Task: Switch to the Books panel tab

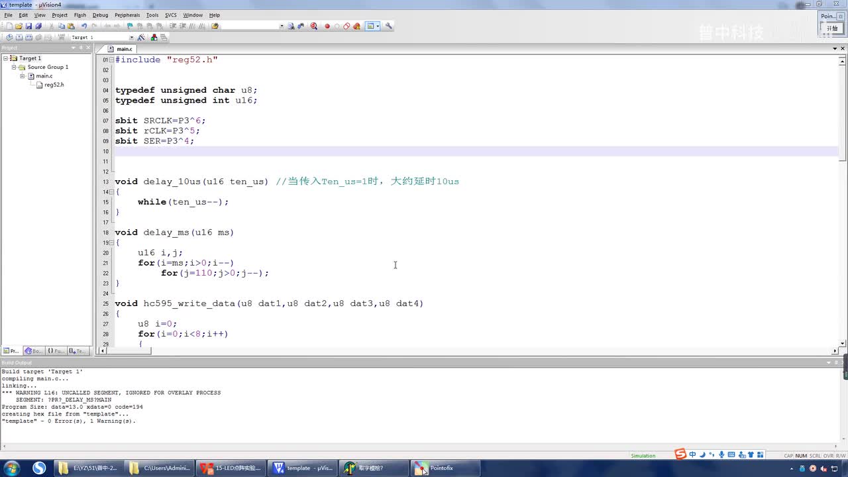Action: 33,350
